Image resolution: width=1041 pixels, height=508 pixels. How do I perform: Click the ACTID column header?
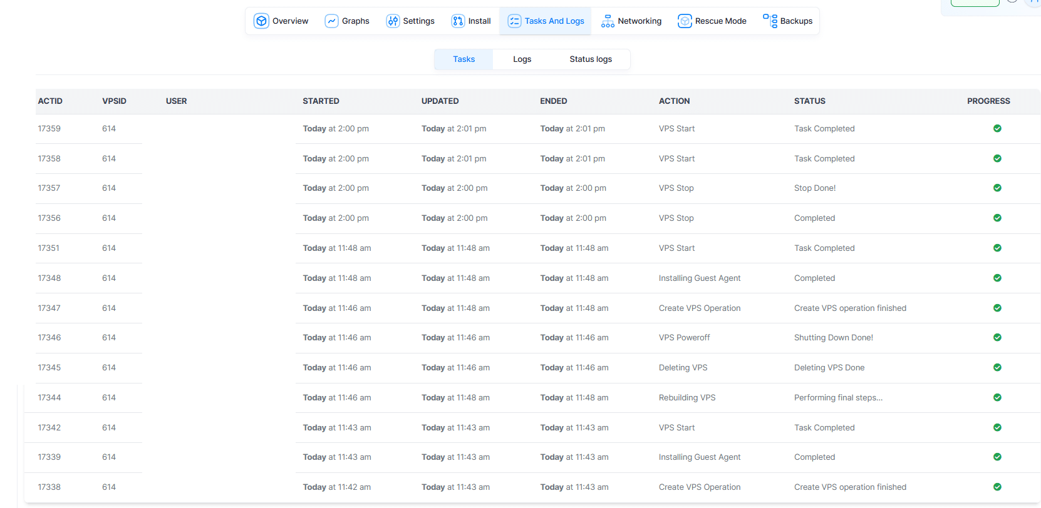(x=50, y=101)
